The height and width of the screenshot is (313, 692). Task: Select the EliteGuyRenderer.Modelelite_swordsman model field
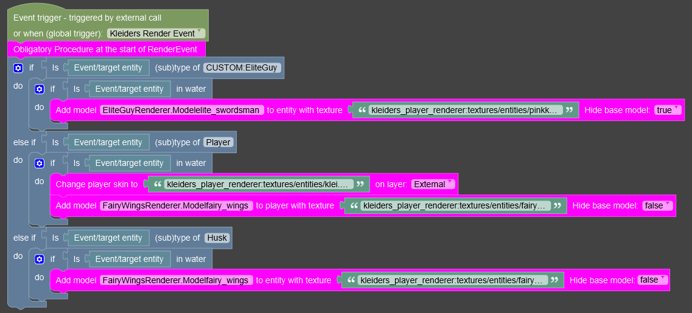click(x=182, y=110)
